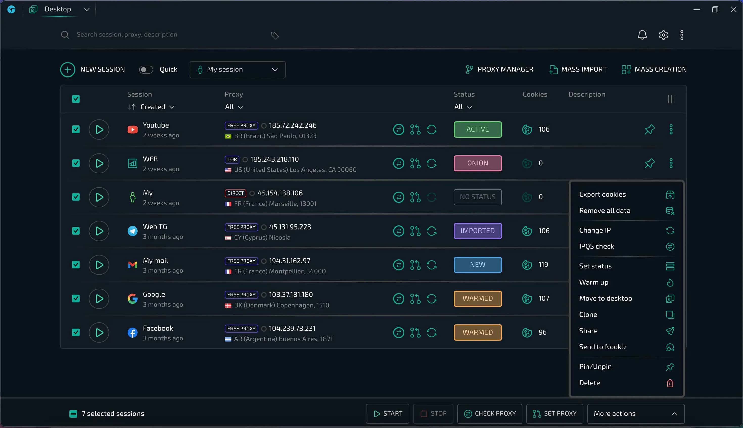743x428 pixels.
Task: Start the Web TG session play icon
Action: click(x=99, y=231)
